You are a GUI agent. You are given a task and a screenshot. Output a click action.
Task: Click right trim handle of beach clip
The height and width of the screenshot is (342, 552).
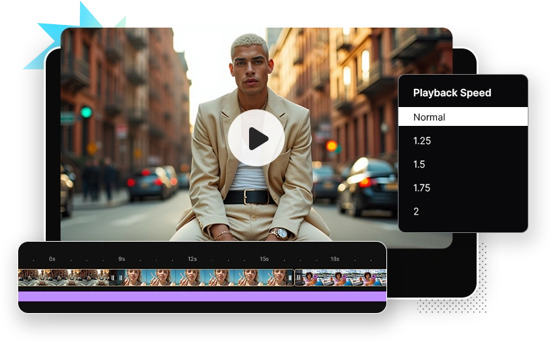point(290,277)
